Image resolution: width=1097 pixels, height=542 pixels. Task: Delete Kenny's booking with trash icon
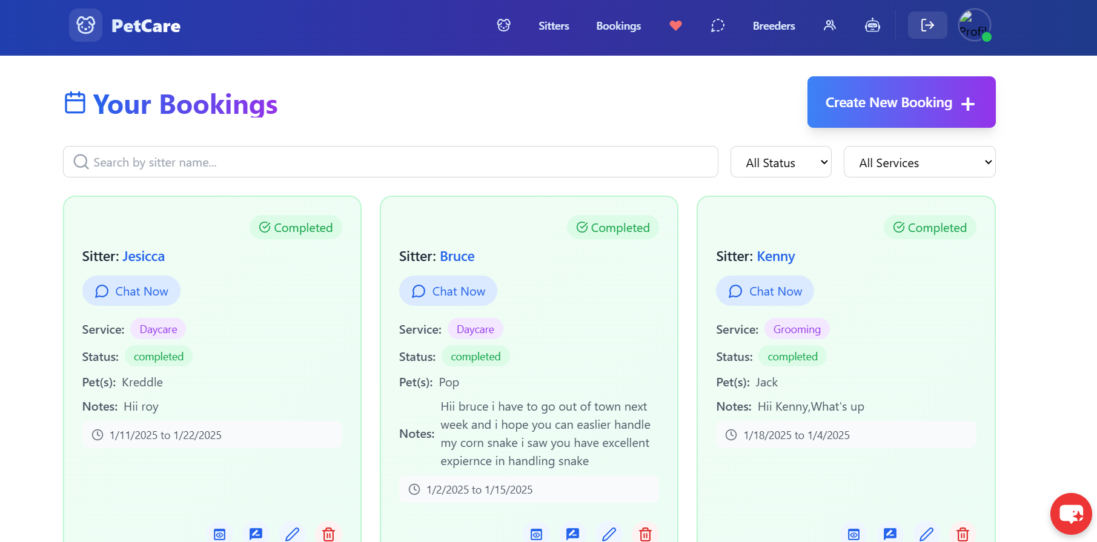[963, 534]
